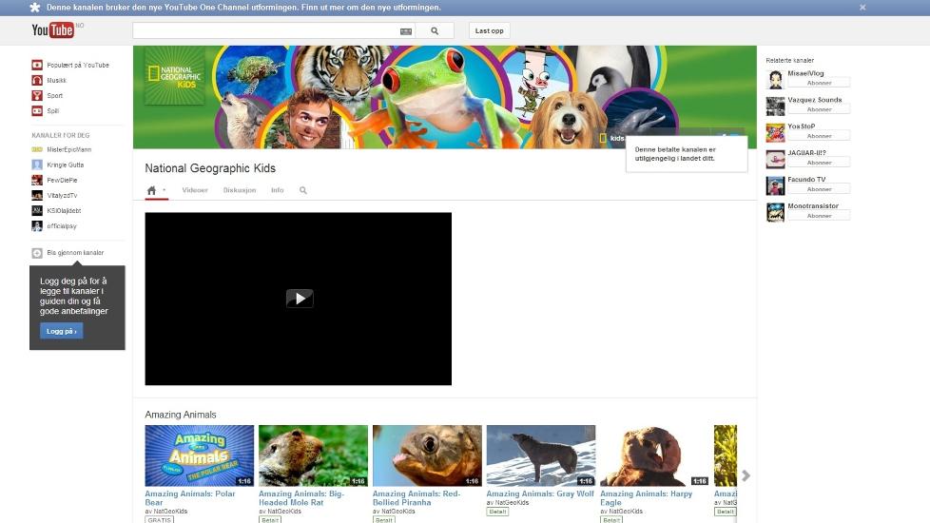Subscribe to Vazquez Sounds with Abonner
The width and height of the screenshot is (930, 523).
[819, 109]
